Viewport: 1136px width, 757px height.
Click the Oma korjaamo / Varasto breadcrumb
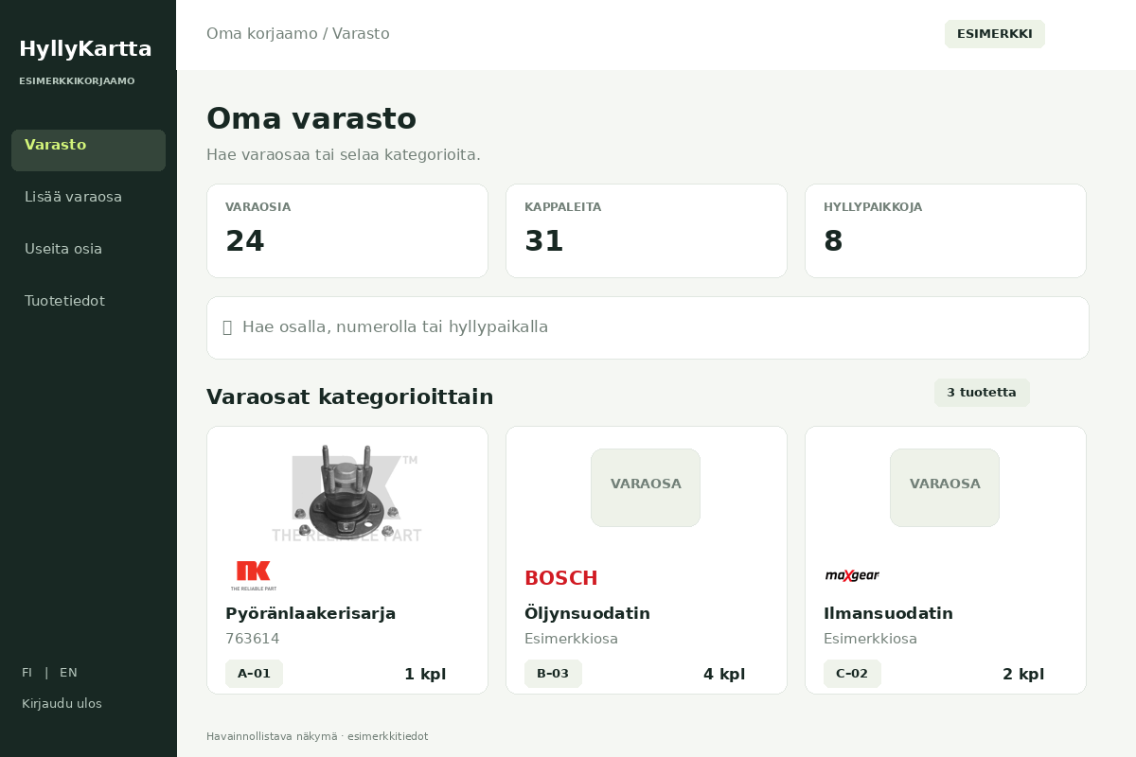point(298,34)
